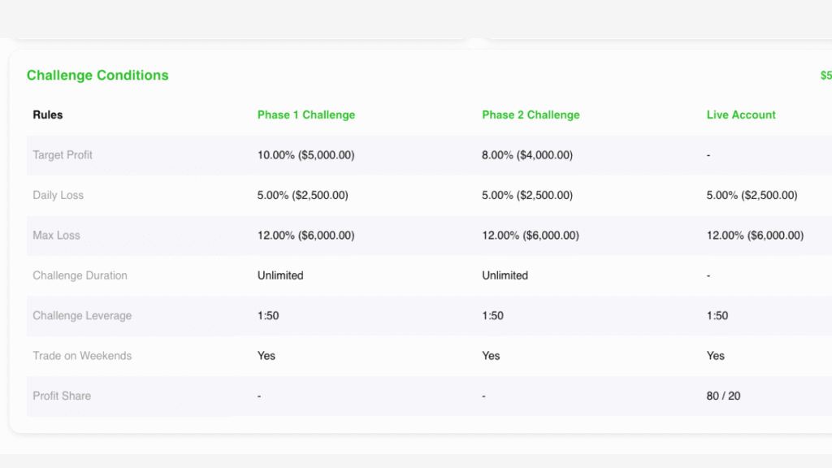Click Live Account 1:50 leverage value
832x468 pixels.
pyautogui.click(x=717, y=315)
